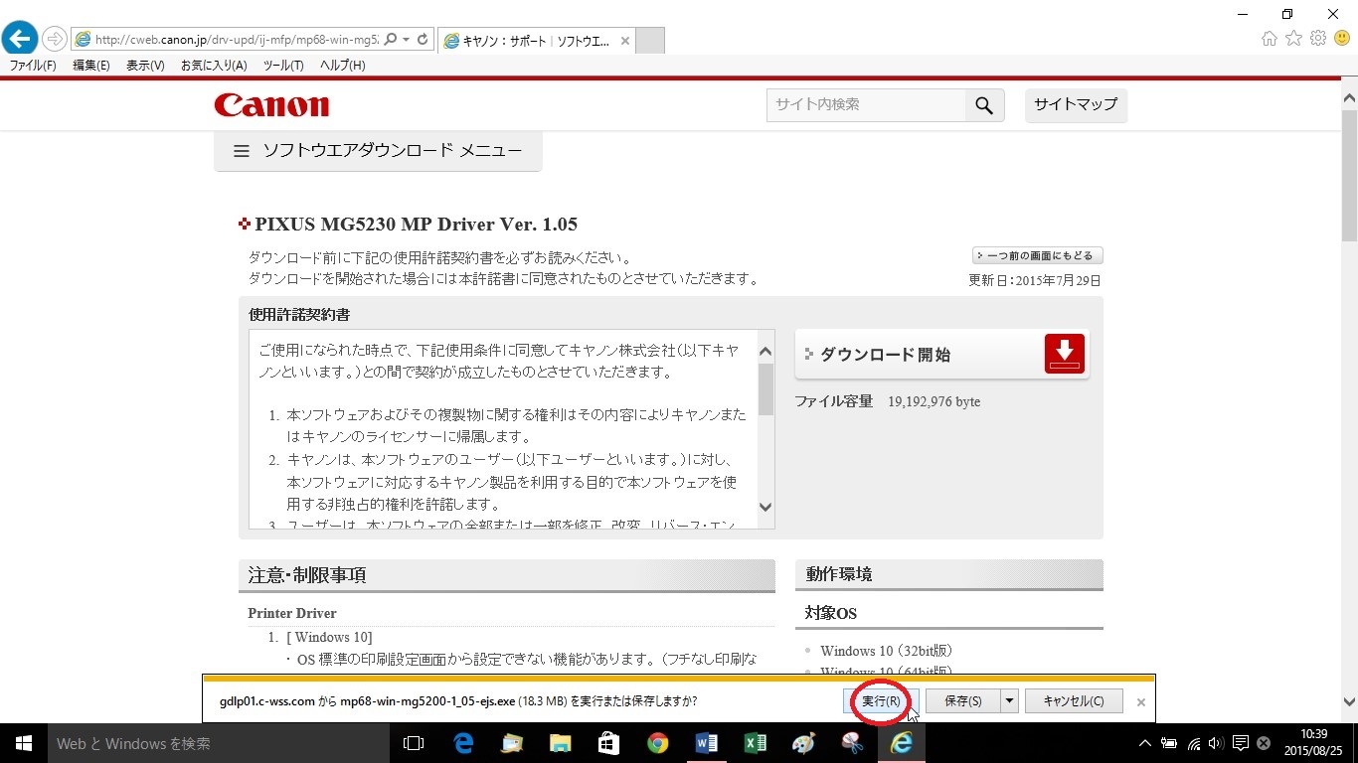This screenshot has height=763, width=1358.
Task: Open a new blank browser tab
Action: [650, 41]
